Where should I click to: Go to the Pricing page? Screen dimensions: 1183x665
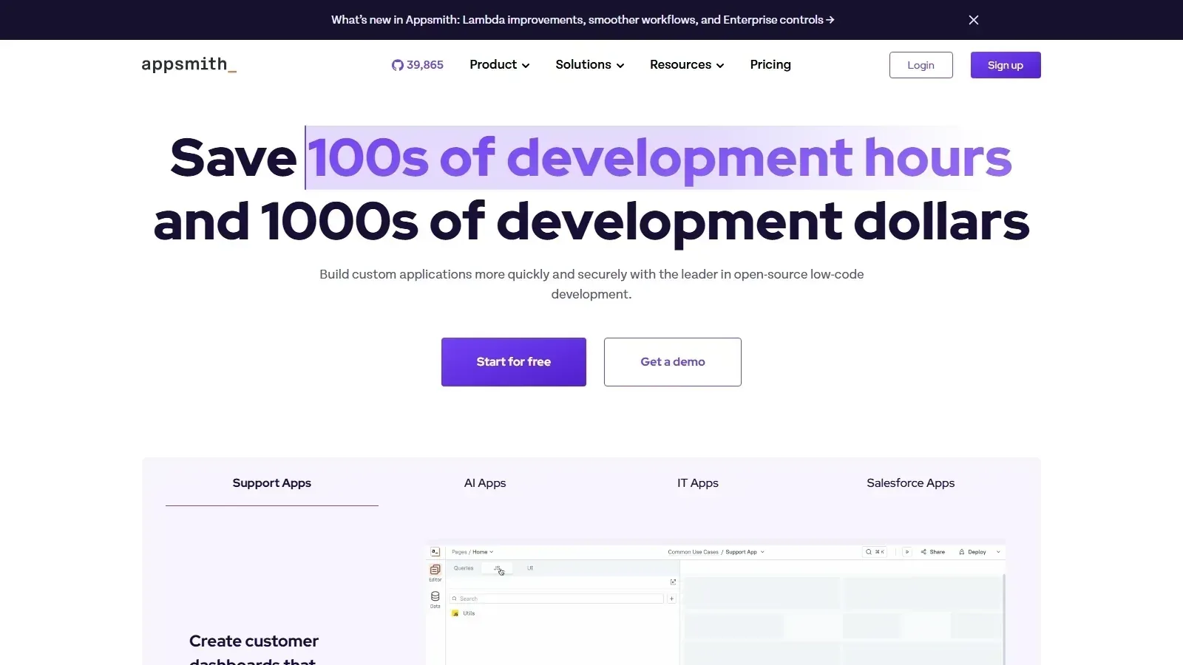pos(770,65)
